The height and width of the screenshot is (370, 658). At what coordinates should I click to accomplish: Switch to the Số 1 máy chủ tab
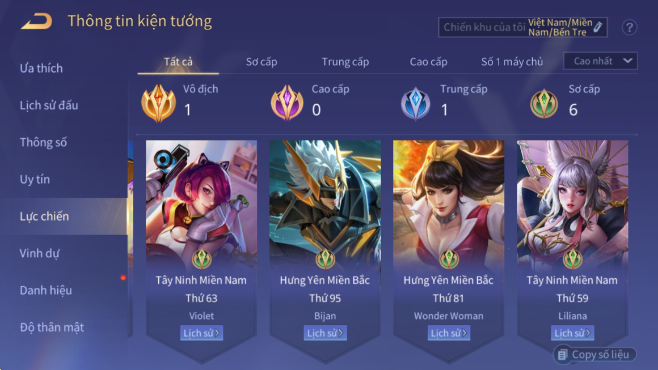(x=512, y=62)
